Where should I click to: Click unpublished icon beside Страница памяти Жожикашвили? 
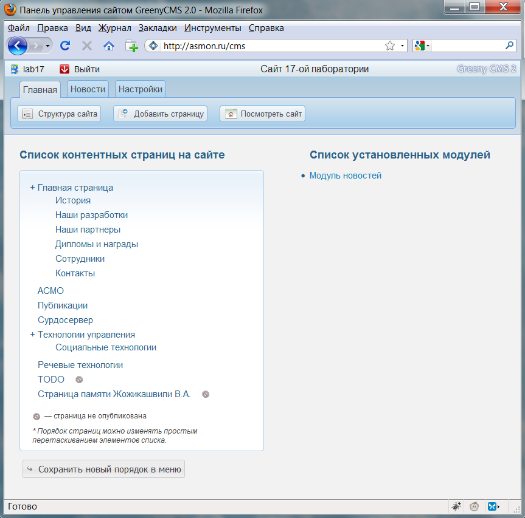pos(206,394)
